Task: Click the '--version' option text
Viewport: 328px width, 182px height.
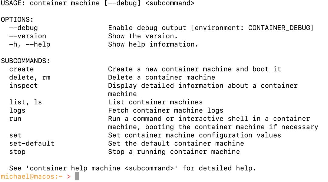Action: (27, 36)
